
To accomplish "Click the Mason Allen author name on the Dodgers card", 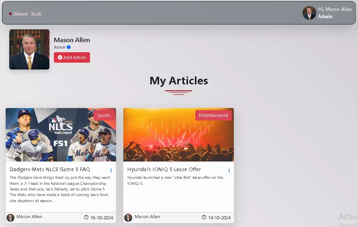I will [29, 217].
